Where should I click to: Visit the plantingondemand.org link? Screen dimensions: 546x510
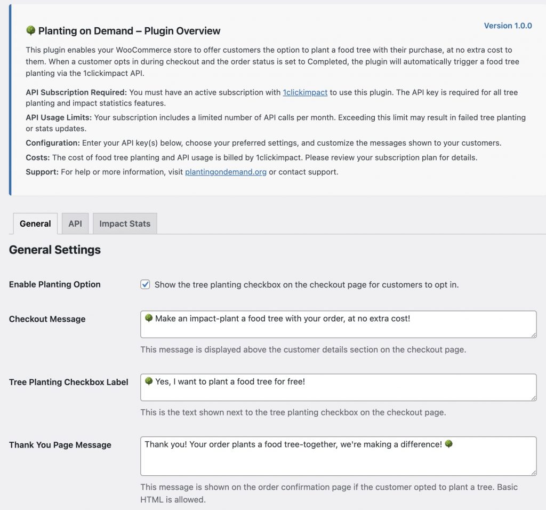coord(226,172)
